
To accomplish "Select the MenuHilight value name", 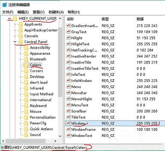I will 82,99.
